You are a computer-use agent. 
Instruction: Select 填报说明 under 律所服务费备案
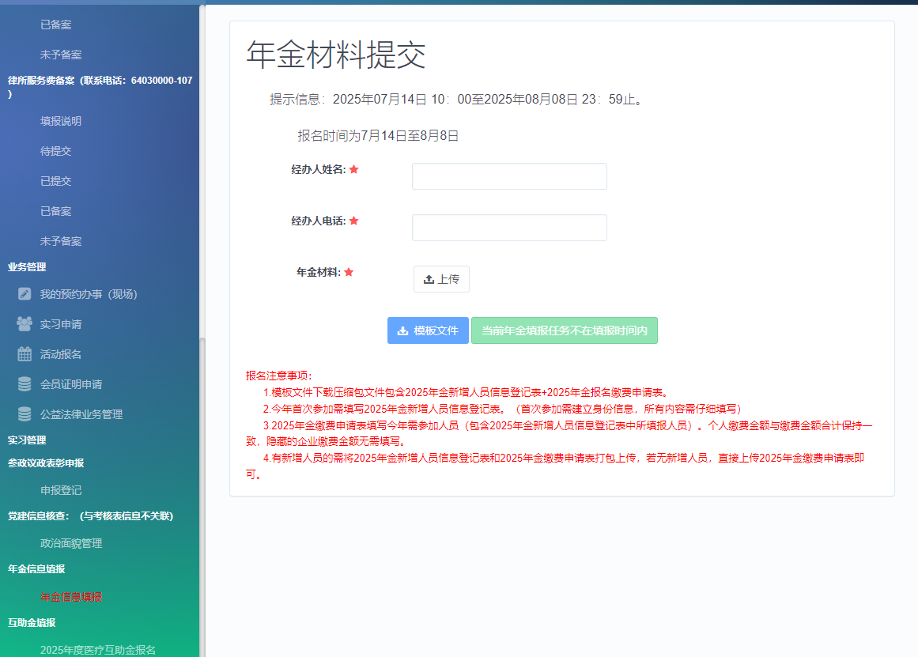pyautogui.click(x=61, y=121)
